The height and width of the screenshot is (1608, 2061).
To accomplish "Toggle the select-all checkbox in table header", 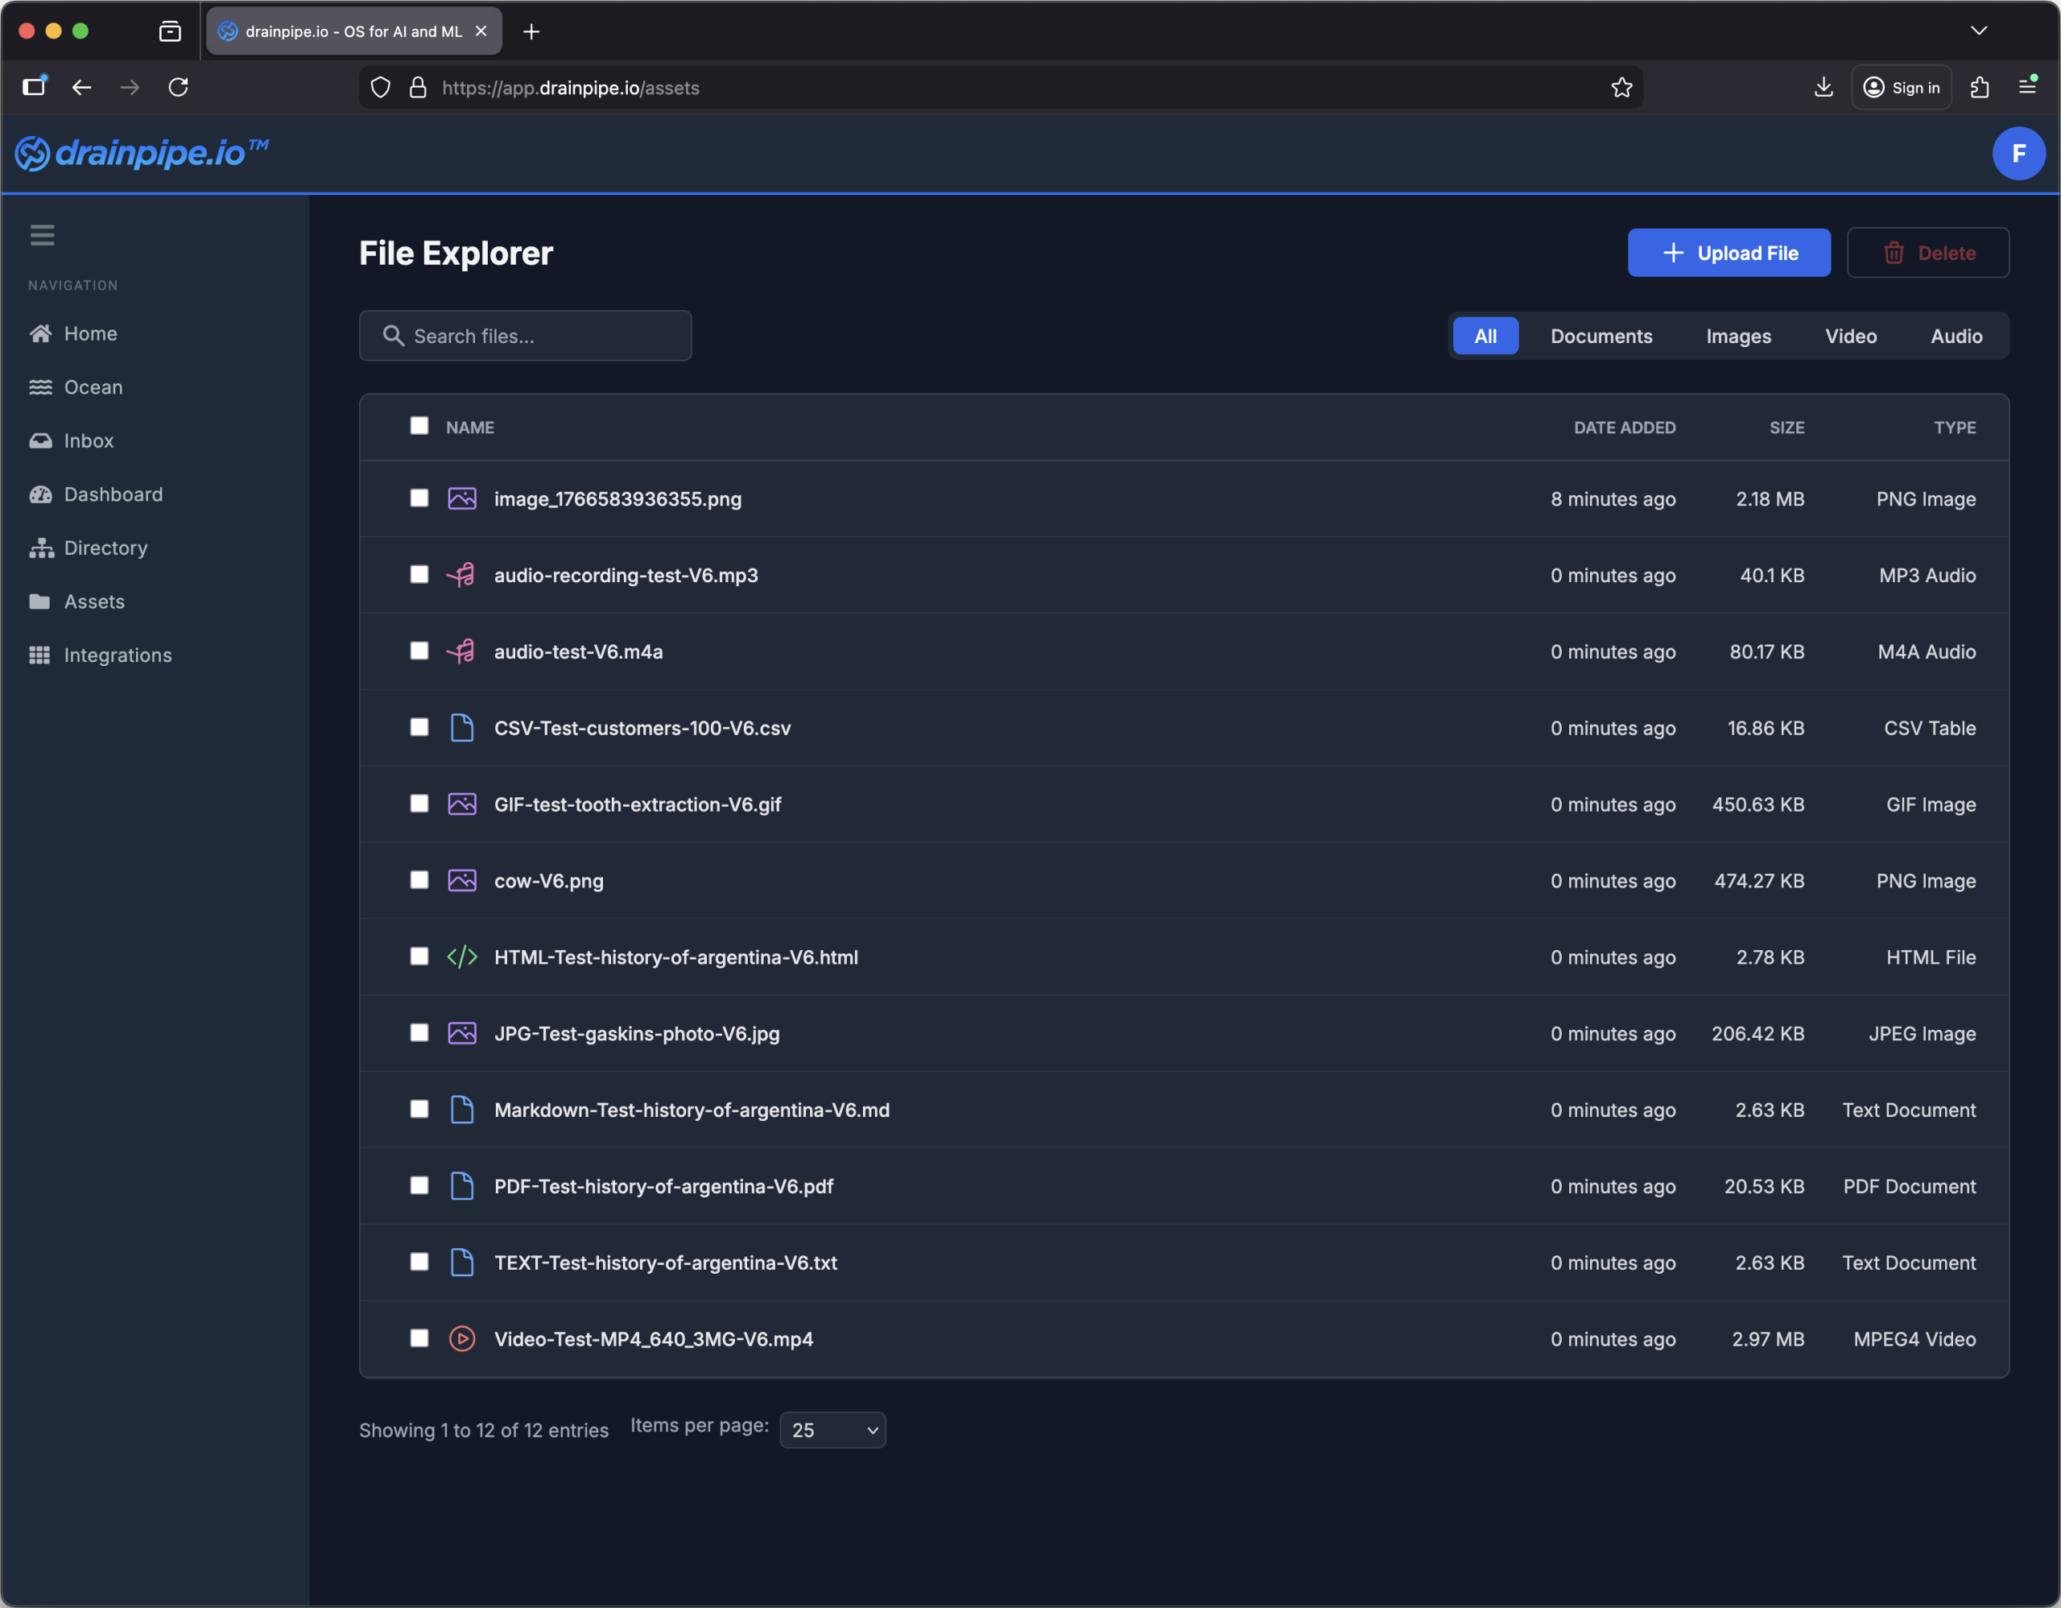I will tap(419, 427).
